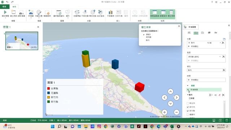
Task: Toggle the Layer Pane view button
Action: [164, 14]
